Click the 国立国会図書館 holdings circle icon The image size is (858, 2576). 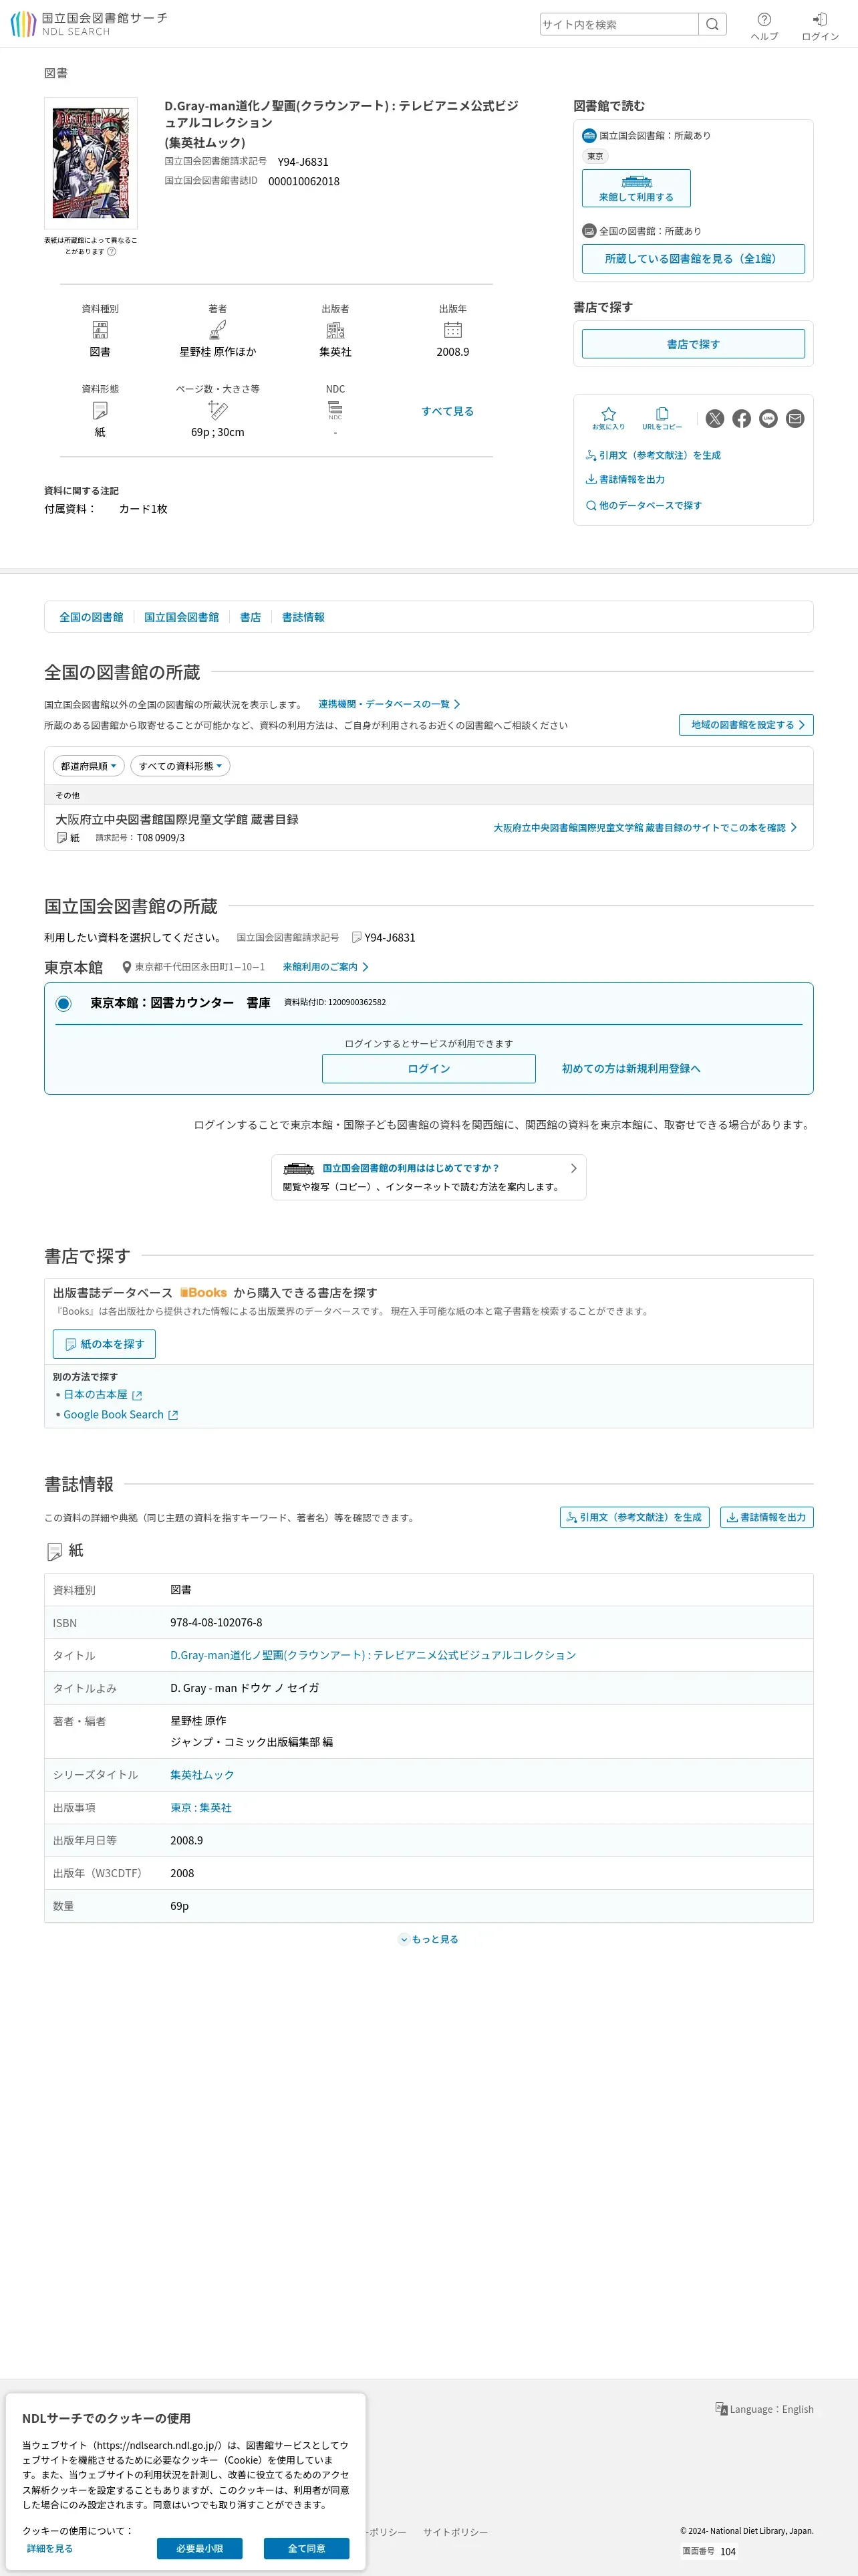[589, 135]
